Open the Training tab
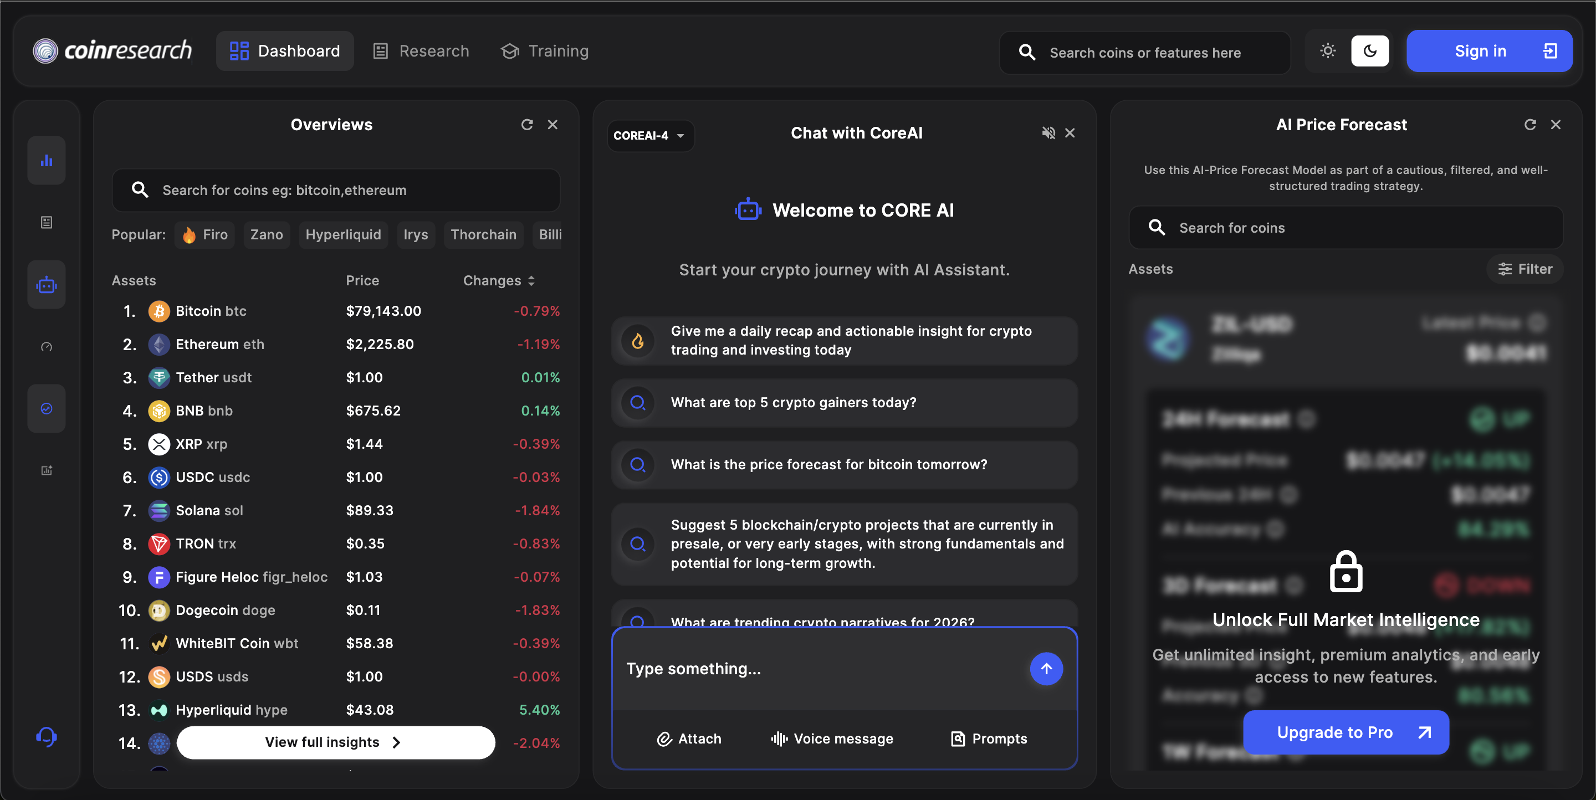This screenshot has width=1596, height=800. pyautogui.click(x=545, y=51)
